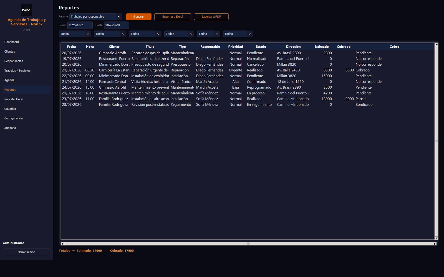This screenshot has height=277, width=444.
Task: Click the vertical scrollbar thumb
Action: tap(437, 141)
